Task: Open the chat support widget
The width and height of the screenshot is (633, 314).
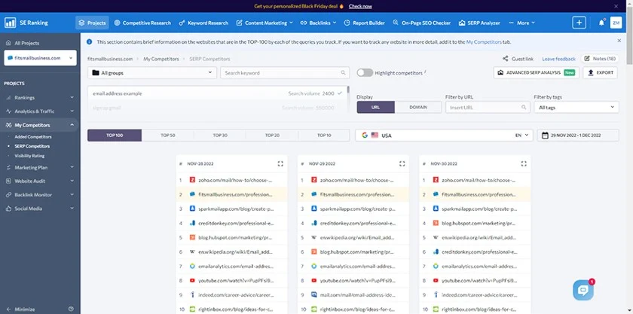Action: [x=583, y=290]
